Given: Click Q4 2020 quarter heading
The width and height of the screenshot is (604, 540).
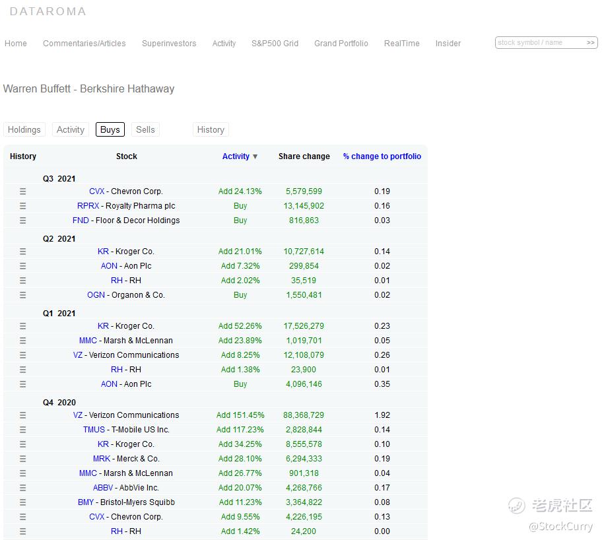Looking at the screenshot, I should tap(59, 403).
